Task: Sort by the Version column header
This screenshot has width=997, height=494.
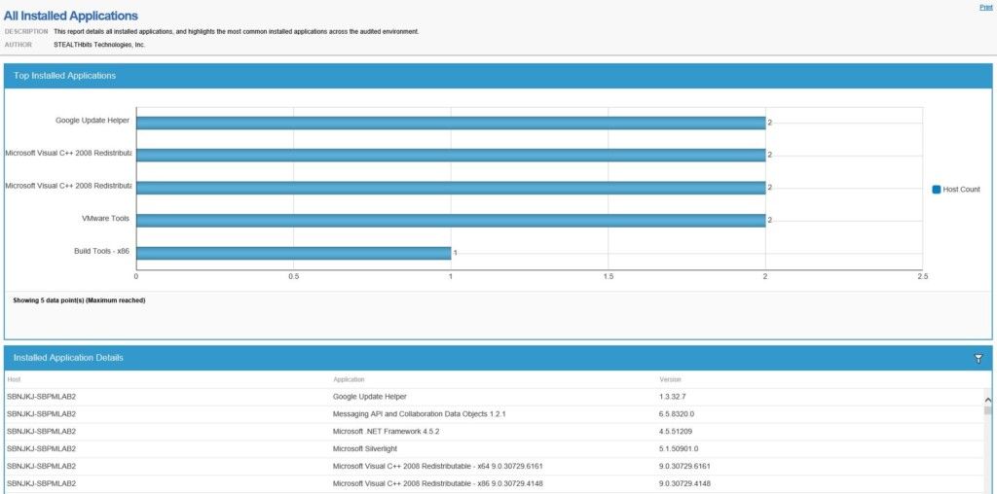Action: [670, 379]
